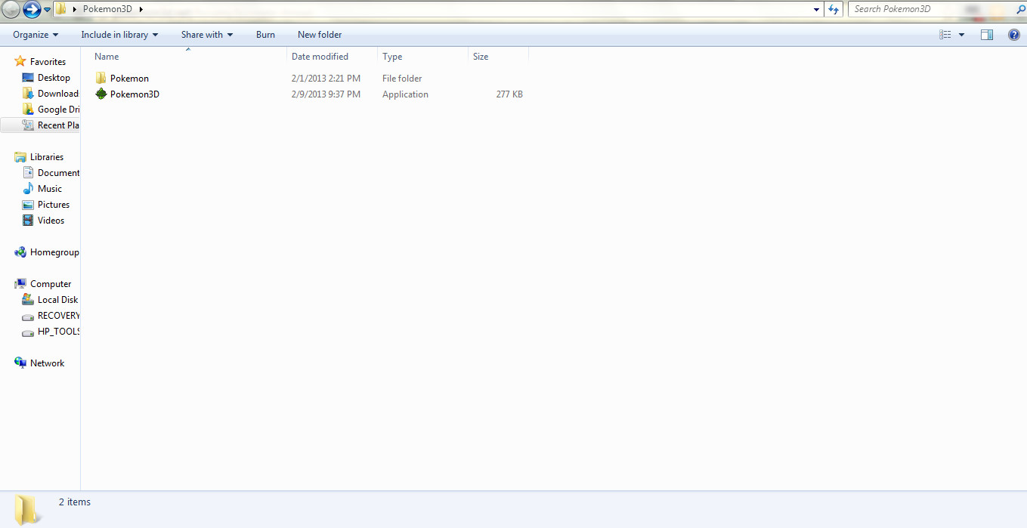Select the Pokemon folder icon

click(x=101, y=78)
